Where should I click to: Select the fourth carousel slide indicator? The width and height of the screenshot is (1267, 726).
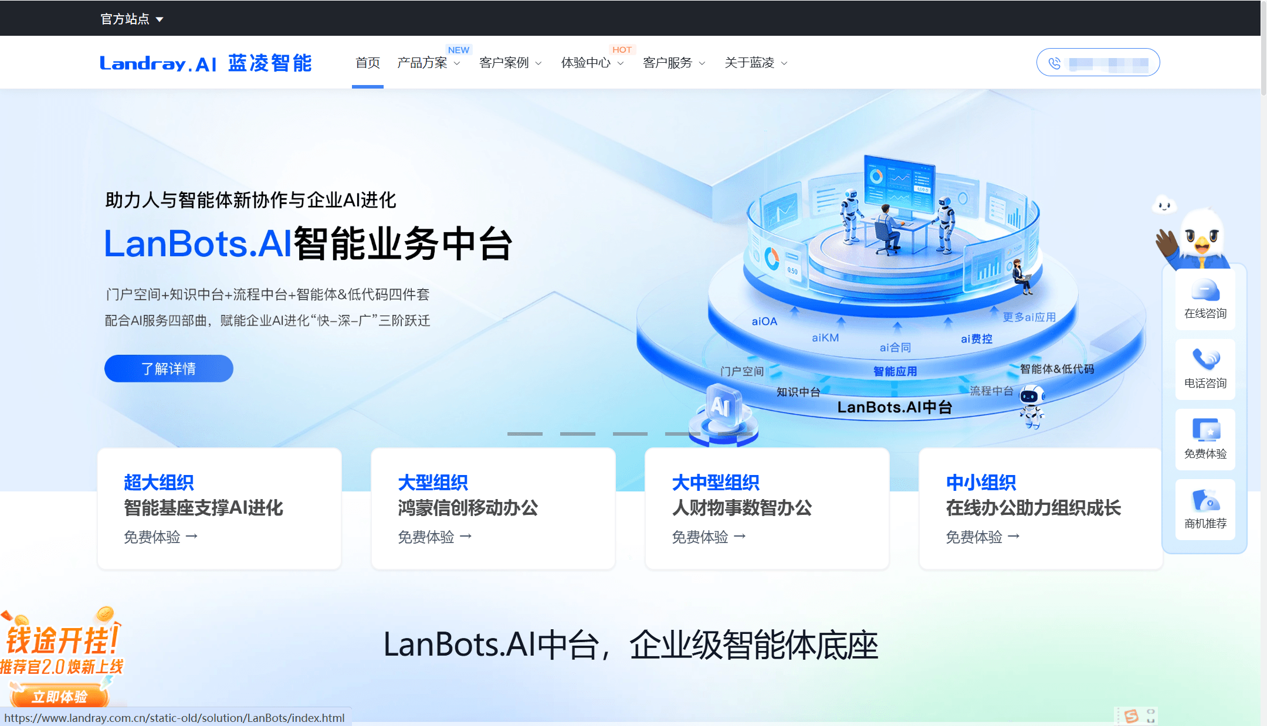(x=683, y=434)
